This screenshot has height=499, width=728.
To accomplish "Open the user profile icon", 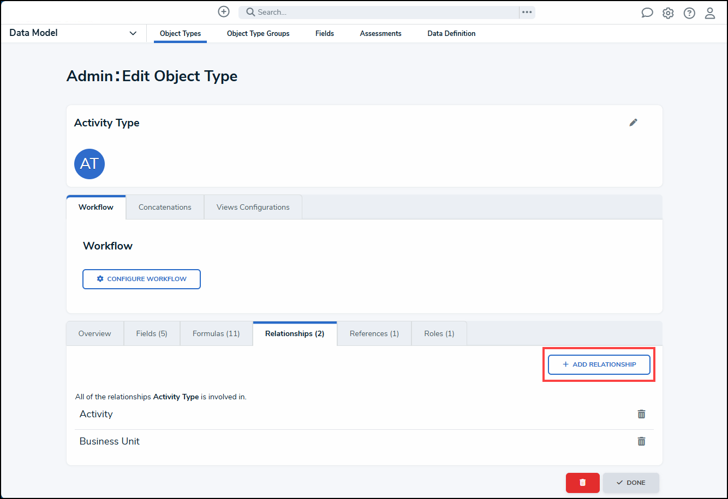I will tap(710, 13).
